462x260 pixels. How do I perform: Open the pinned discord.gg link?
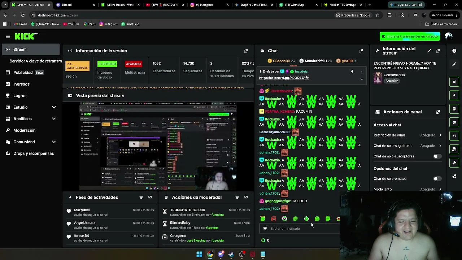point(284,78)
